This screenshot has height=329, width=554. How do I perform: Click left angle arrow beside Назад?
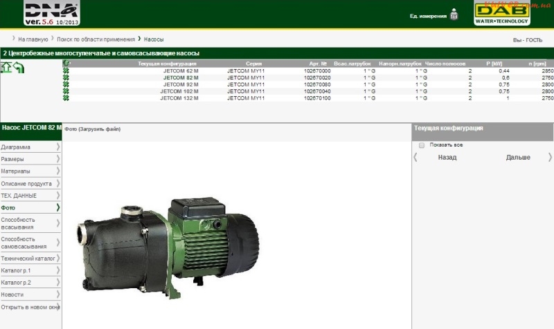click(415, 158)
